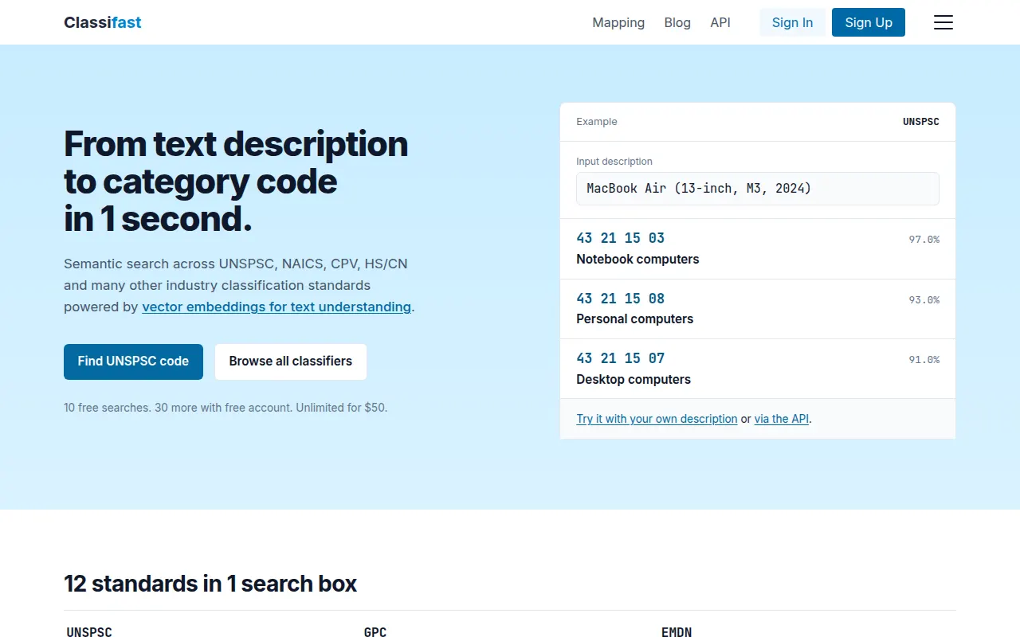Image resolution: width=1020 pixels, height=637 pixels.
Task: Open the API nav item
Action: coord(720,22)
